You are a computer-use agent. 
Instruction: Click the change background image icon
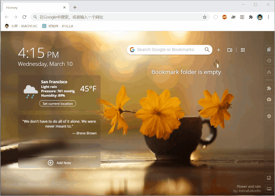pyautogui.click(x=269, y=189)
